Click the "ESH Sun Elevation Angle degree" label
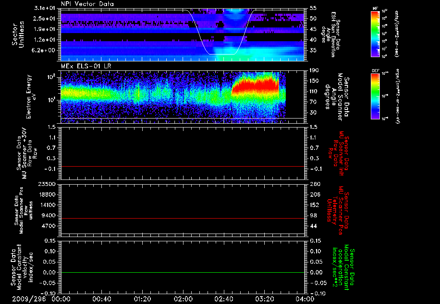Image resolution: width=440 pixels, height=304 pixels. pos(331,34)
